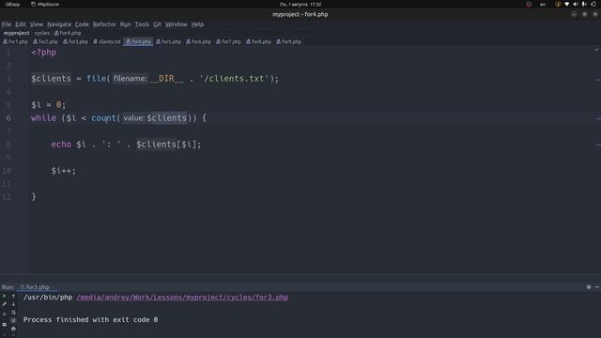Viewport: 601px width, 338px height.
Task: Click 'Process finished with exit code 0' text
Action: (x=90, y=319)
